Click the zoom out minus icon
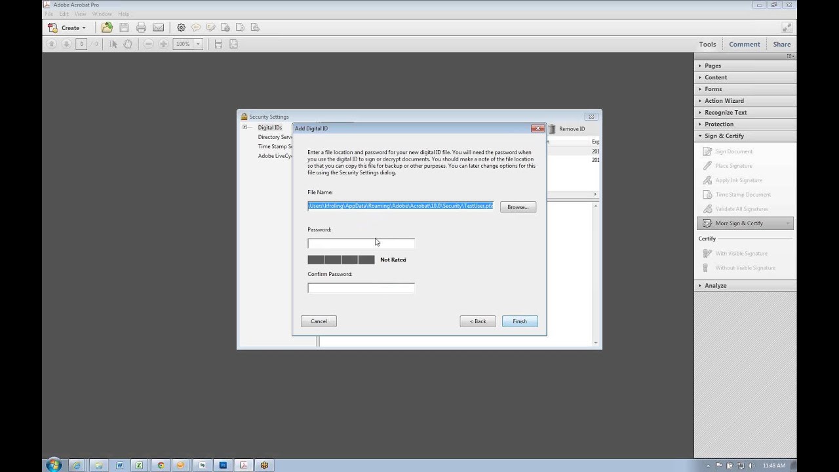Screen dimensions: 839x472 tap(148, 44)
